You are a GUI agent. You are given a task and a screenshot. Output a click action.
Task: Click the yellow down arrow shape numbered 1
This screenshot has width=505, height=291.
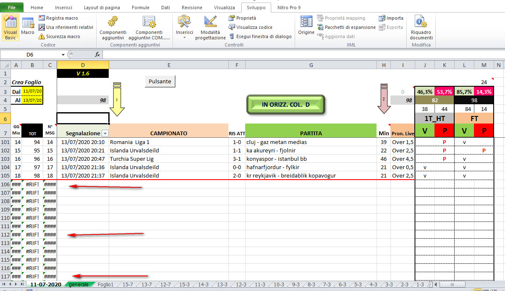tap(117, 99)
